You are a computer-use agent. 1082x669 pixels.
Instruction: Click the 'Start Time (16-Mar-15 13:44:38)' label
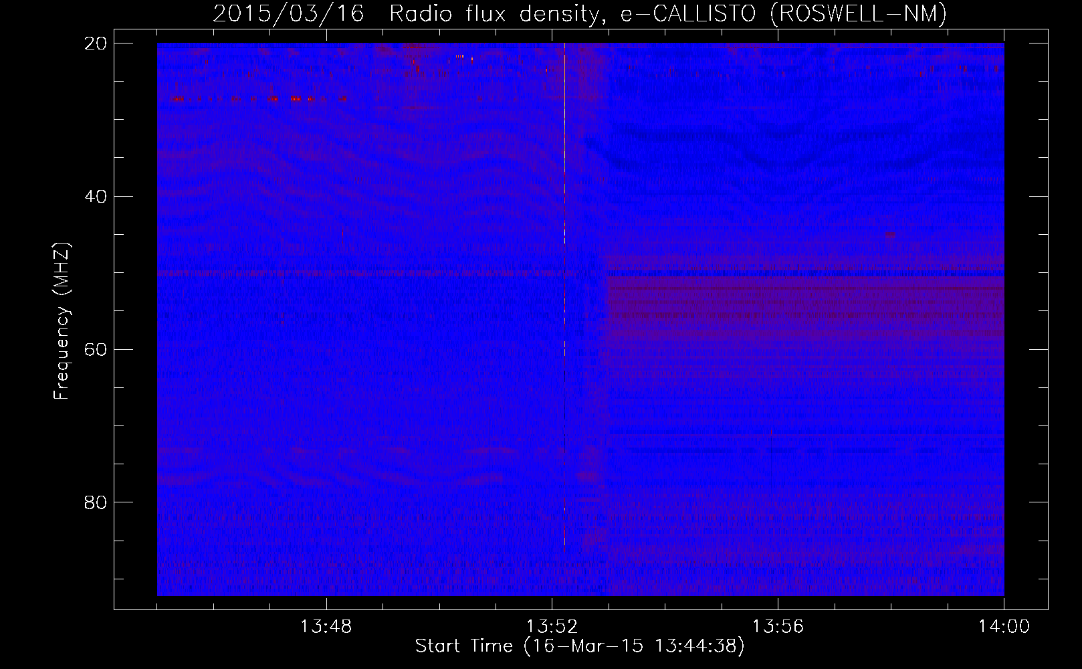click(579, 646)
